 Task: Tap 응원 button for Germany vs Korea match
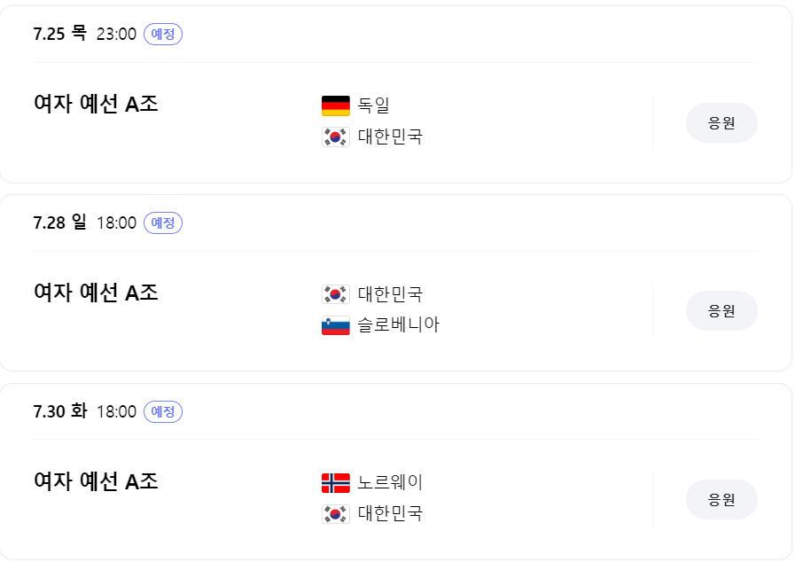[x=721, y=122]
